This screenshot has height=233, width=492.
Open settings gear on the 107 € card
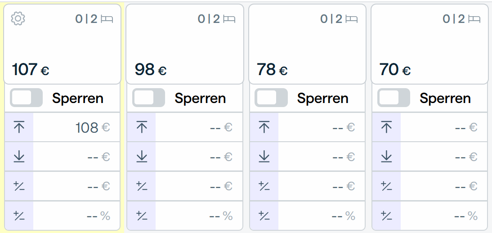[18, 19]
